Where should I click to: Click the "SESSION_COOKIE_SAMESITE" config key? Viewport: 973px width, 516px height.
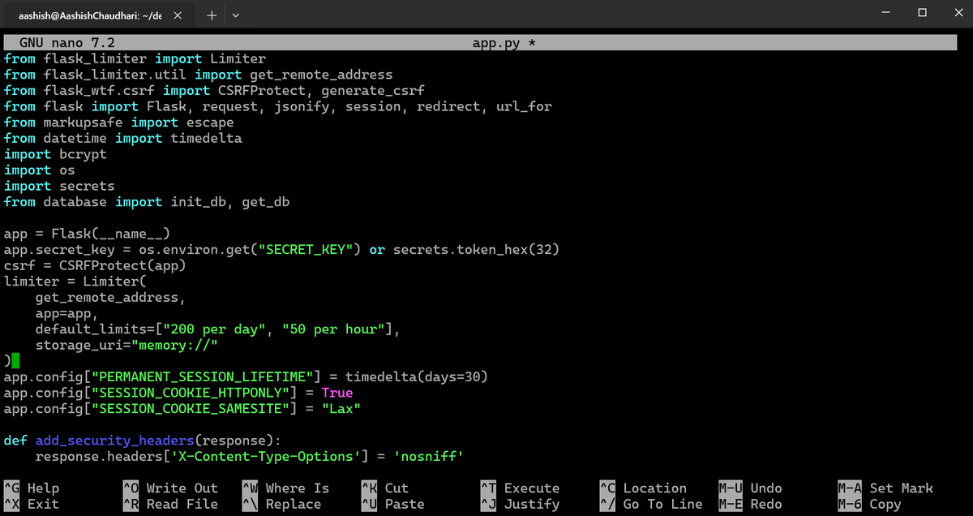tap(191, 409)
